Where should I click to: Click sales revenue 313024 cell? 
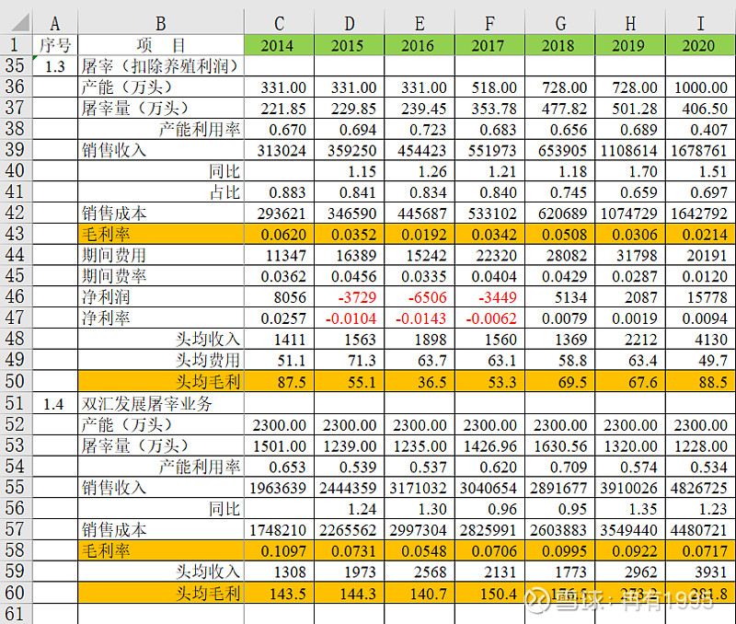click(280, 150)
